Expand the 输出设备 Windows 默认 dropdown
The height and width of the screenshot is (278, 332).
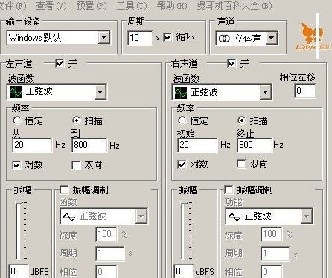coord(104,38)
